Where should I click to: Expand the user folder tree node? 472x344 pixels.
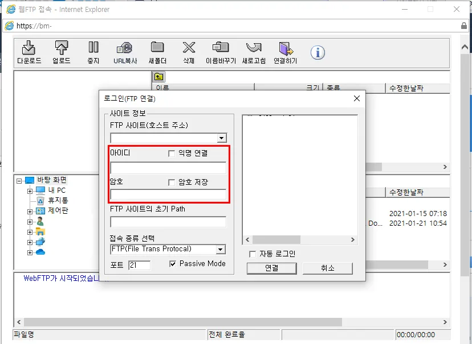[x=30, y=222]
